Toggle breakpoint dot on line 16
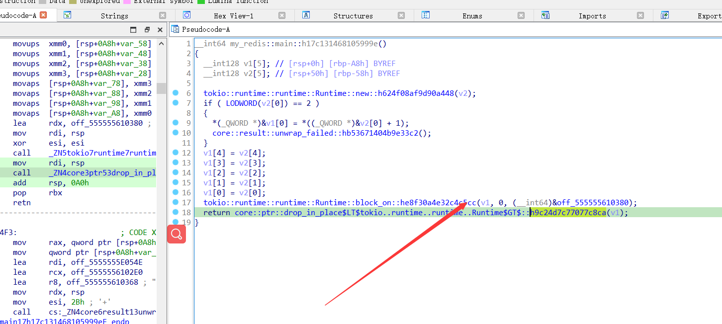 176,192
